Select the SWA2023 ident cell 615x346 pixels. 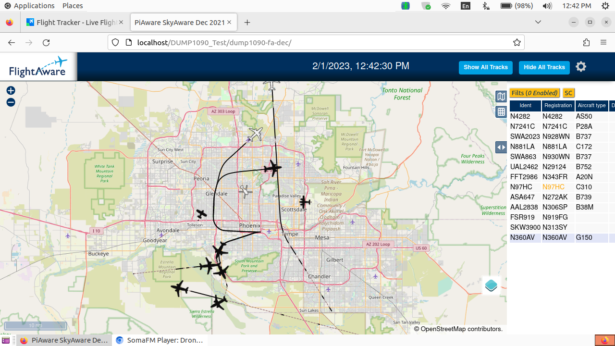pyautogui.click(x=525, y=136)
